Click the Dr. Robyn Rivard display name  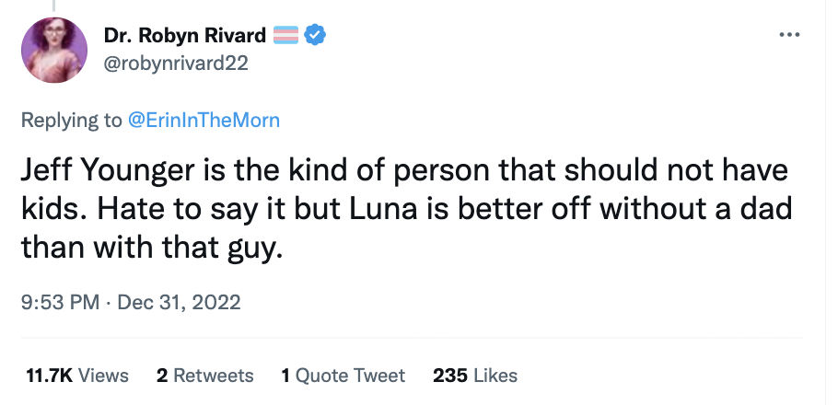(x=185, y=36)
